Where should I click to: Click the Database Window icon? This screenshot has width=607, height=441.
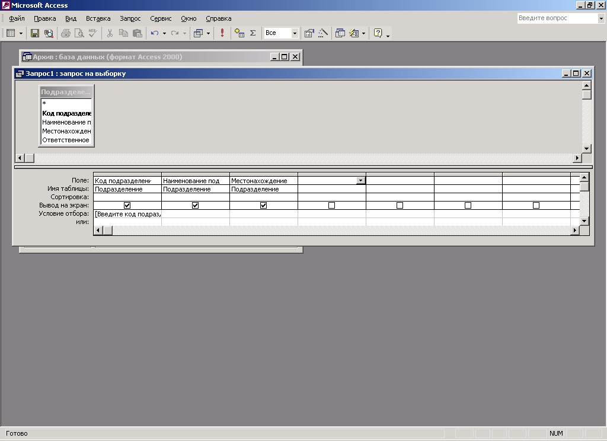[x=340, y=33]
